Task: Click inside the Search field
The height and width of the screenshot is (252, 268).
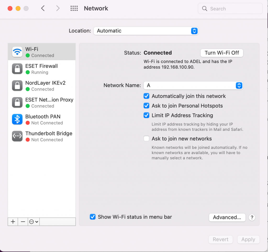Action: tap(230, 9)
